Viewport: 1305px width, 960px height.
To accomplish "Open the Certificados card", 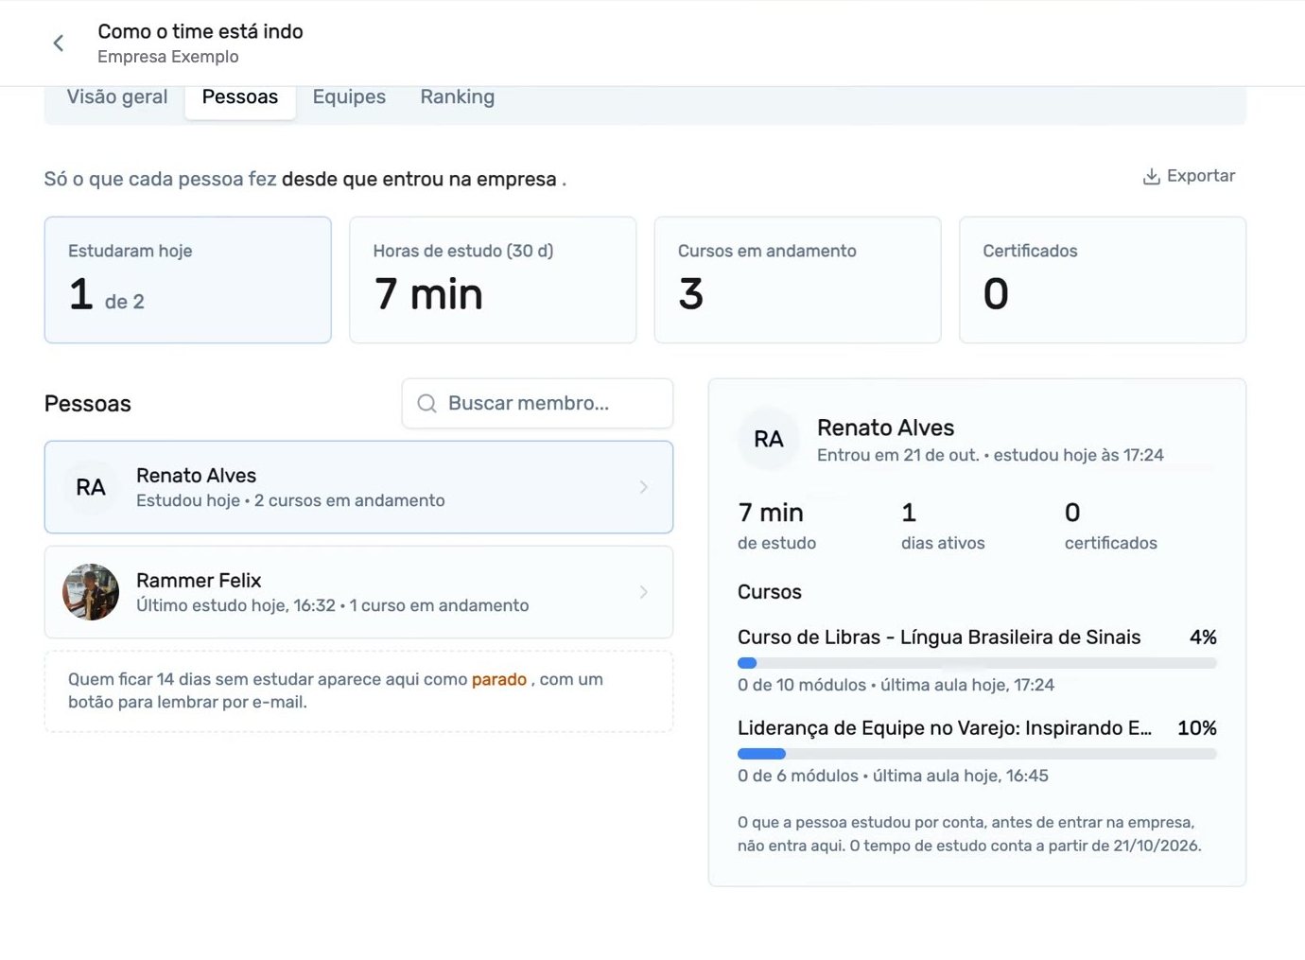I will [x=1103, y=280].
